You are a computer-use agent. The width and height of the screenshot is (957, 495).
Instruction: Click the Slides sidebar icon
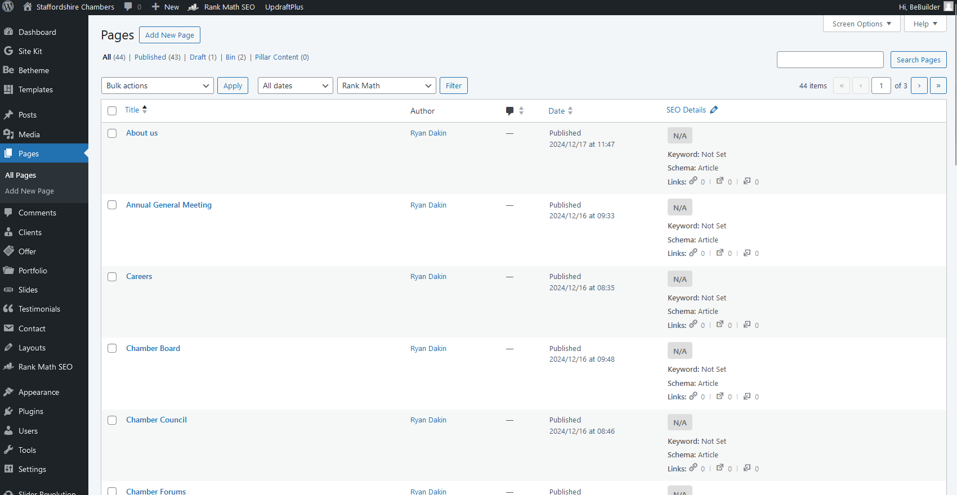[x=8, y=290]
